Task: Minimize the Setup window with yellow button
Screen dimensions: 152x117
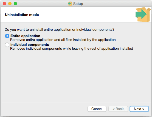Action: pyautogui.click(x=10, y=4)
